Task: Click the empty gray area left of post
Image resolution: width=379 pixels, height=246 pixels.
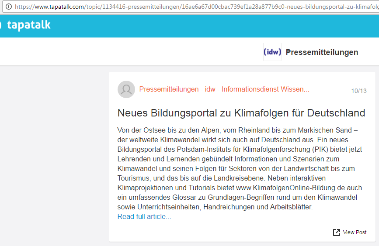Action: tap(52, 153)
